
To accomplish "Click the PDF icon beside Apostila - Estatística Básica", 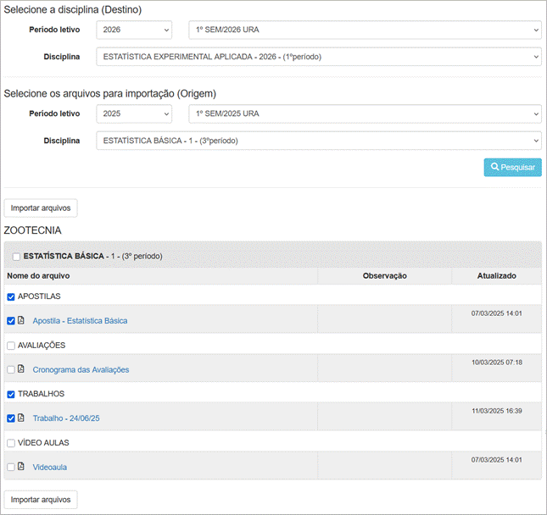I will (21, 321).
